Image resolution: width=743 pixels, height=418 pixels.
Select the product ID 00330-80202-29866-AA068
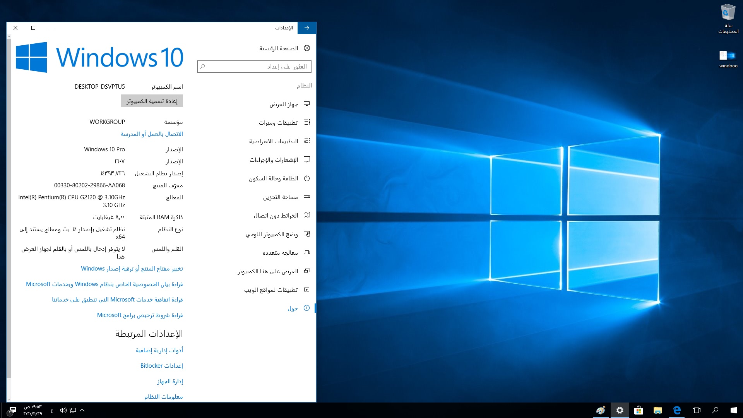(x=89, y=185)
